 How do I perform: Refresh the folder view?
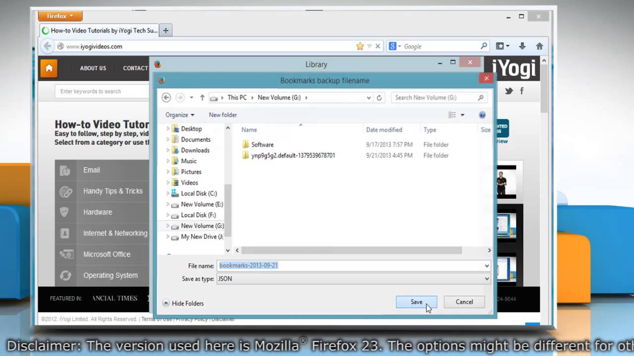coord(379,98)
